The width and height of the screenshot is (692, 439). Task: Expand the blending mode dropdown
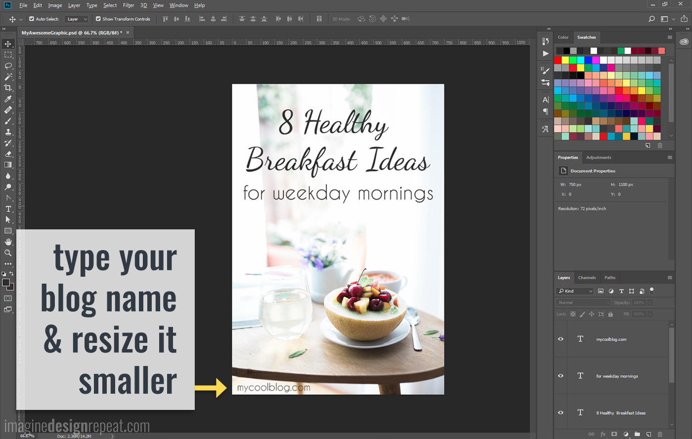click(x=583, y=302)
